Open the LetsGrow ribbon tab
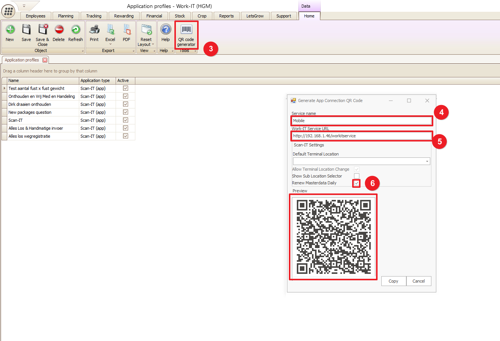500x341 pixels. (255, 16)
